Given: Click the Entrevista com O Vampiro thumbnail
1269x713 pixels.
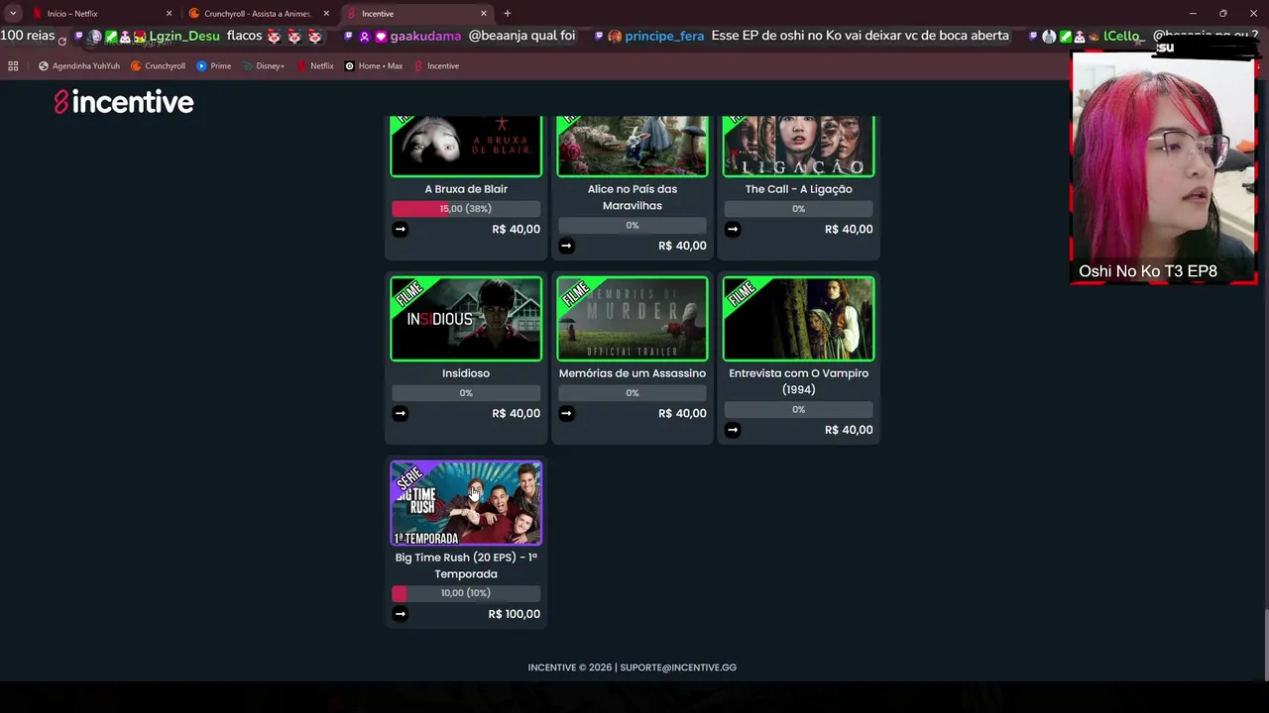Looking at the screenshot, I should [799, 319].
